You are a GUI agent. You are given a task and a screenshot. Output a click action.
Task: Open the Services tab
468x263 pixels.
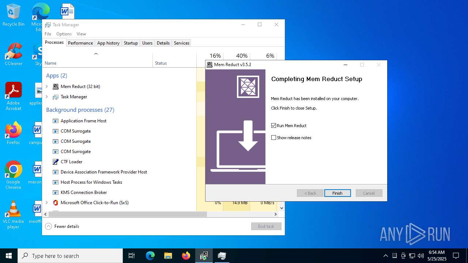click(182, 43)
